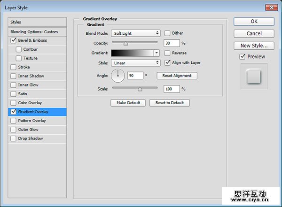The height and width of the screenshot is (207, 282).
Task: Select the Stroke style entry
Action: 23,67
